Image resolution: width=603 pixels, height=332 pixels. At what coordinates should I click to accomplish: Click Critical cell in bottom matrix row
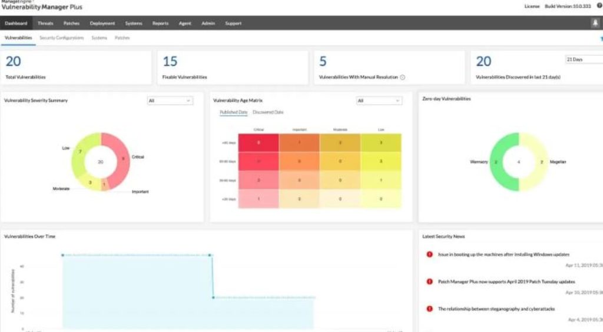pyautogui.click(x=259, y=199)
